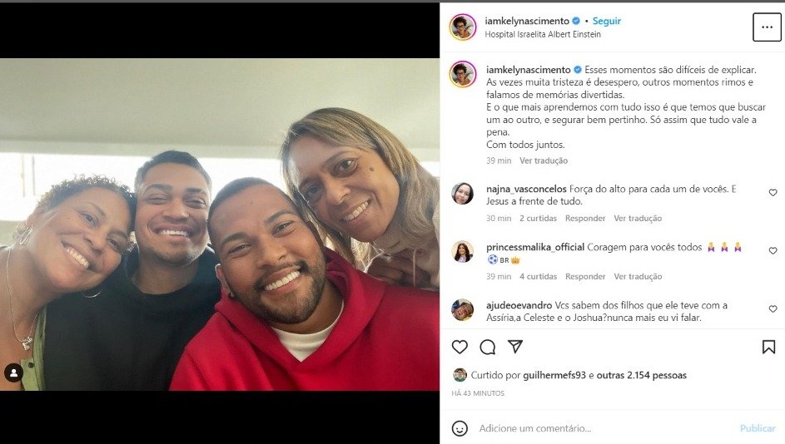Like princessmalika_official comment heart
This screenshot has height=444, width=785.
point(773,250)
